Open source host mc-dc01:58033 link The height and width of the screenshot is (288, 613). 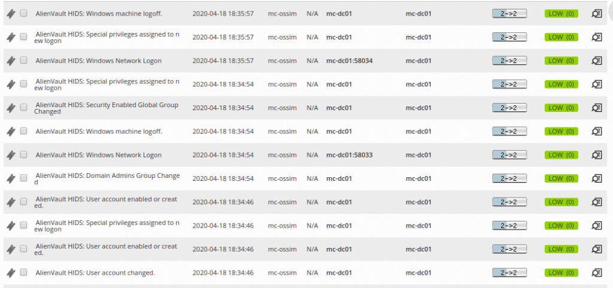(349, 155)
